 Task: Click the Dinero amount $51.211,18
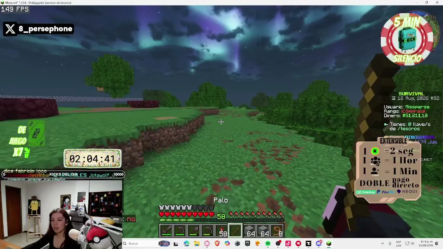coord(415,116)
